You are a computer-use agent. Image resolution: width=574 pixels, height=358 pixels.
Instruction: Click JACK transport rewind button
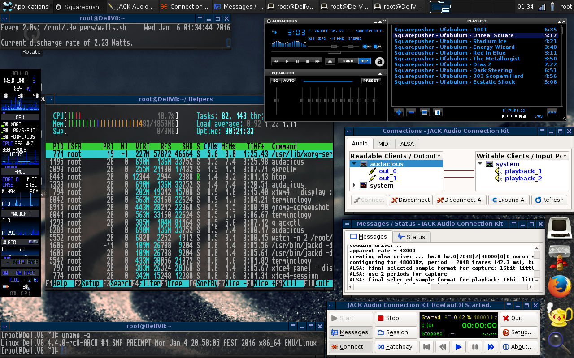tap(442, 347)
